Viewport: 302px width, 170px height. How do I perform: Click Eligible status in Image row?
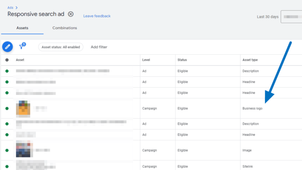[182, 150]
